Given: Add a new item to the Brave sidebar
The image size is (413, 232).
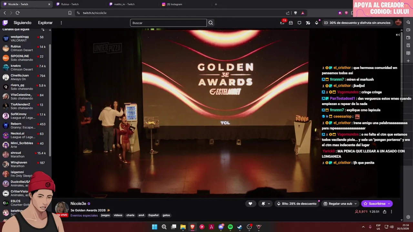Looking at the screenshot, I should click(408, 61).
